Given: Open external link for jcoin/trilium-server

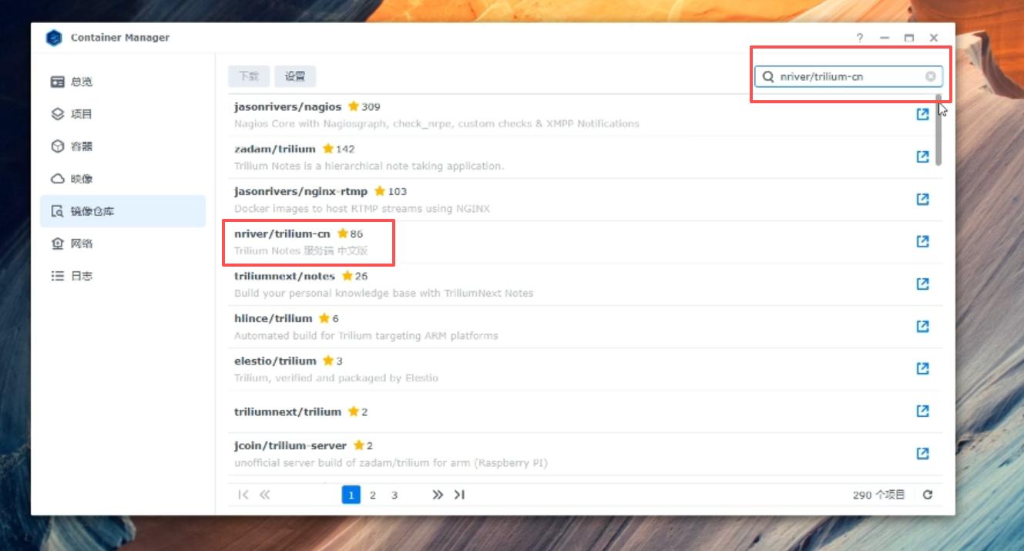Looking at the screenshot, I should tap(922, 453).
